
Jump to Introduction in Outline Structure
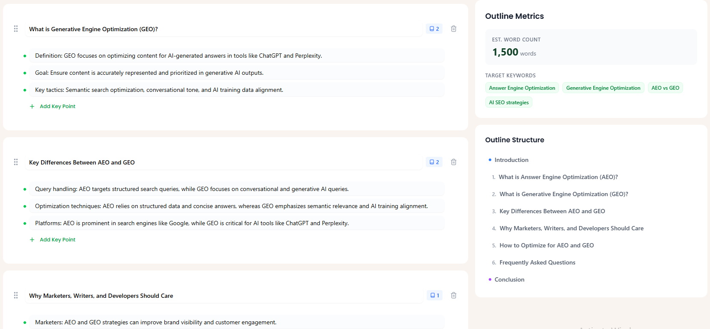pyautogui.click(x=511, y=160)
